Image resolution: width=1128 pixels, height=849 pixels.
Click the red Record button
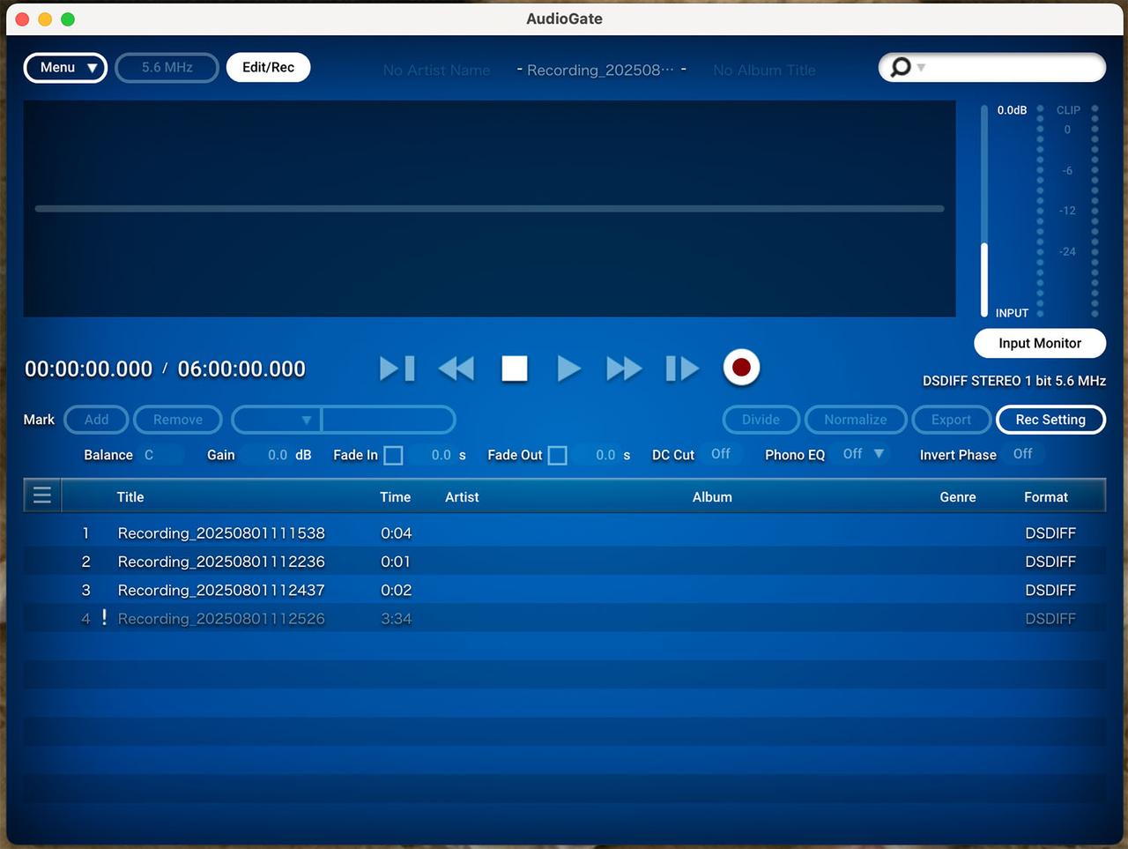[741, 368]
